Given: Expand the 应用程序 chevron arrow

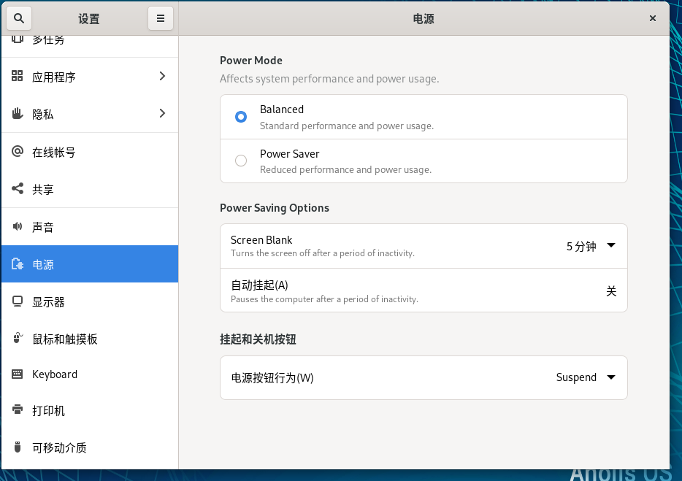Looking at the screenshot, I should [x=162, y=76].
